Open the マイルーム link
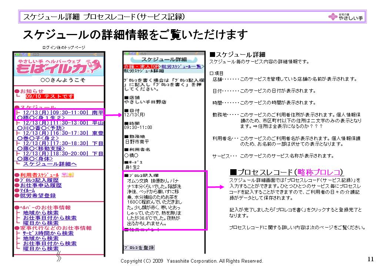The image size is (385, 266). [x=27, y=190]
